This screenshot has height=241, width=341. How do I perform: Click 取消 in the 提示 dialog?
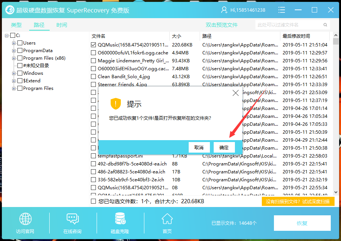[x=199, y=148]
